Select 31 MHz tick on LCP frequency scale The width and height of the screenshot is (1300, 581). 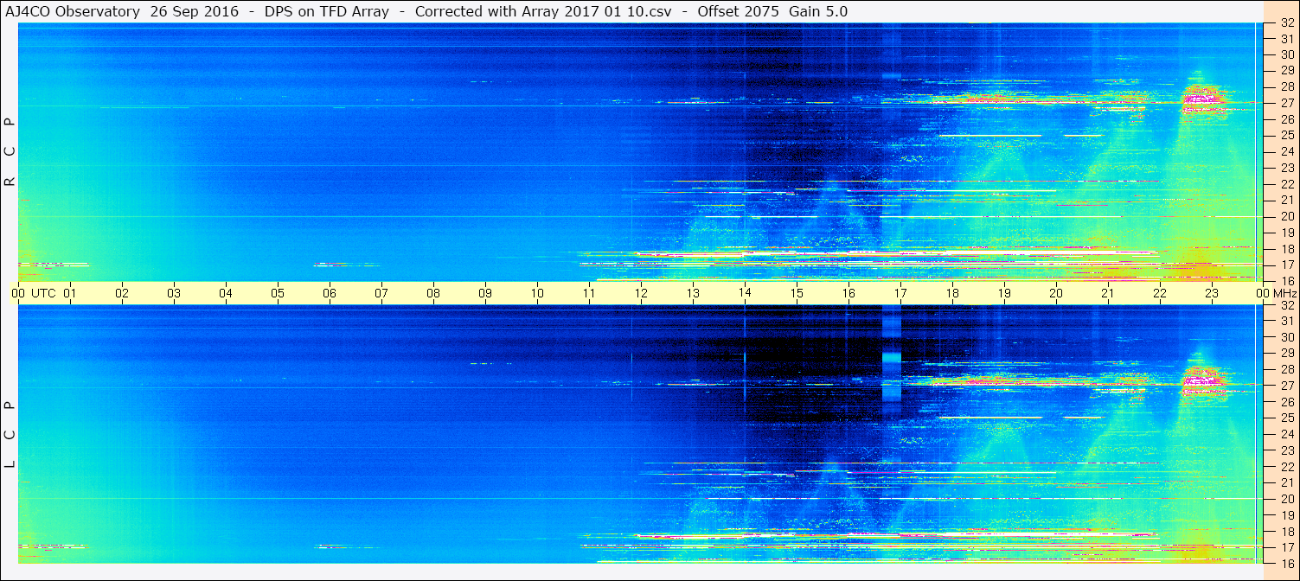click(x=1286, y=321)
